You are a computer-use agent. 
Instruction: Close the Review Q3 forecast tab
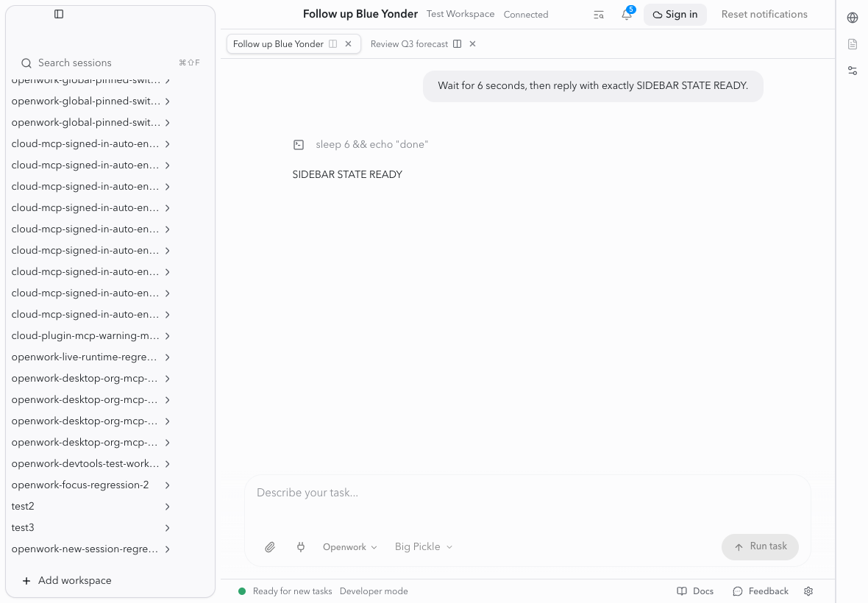(x=473, y=44)
